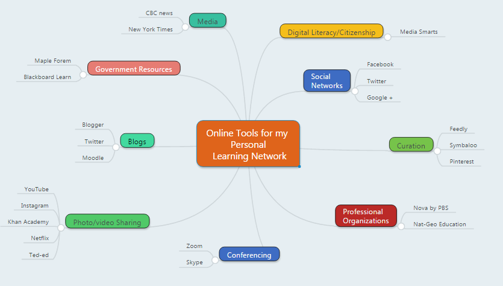Click the Nat-Geo Education subtopic

pos(440,224)
